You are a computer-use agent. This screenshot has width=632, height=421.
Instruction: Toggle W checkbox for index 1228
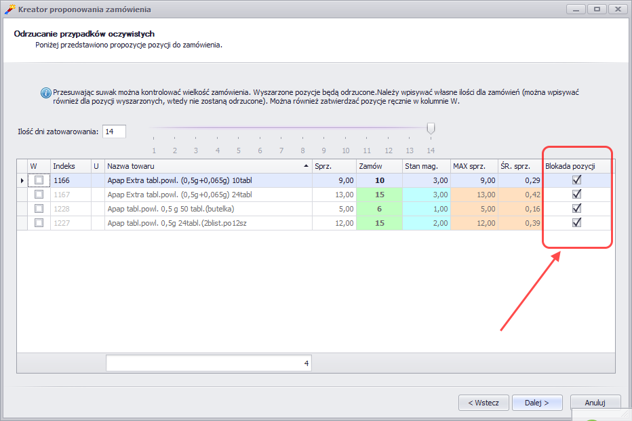(39, 209)
